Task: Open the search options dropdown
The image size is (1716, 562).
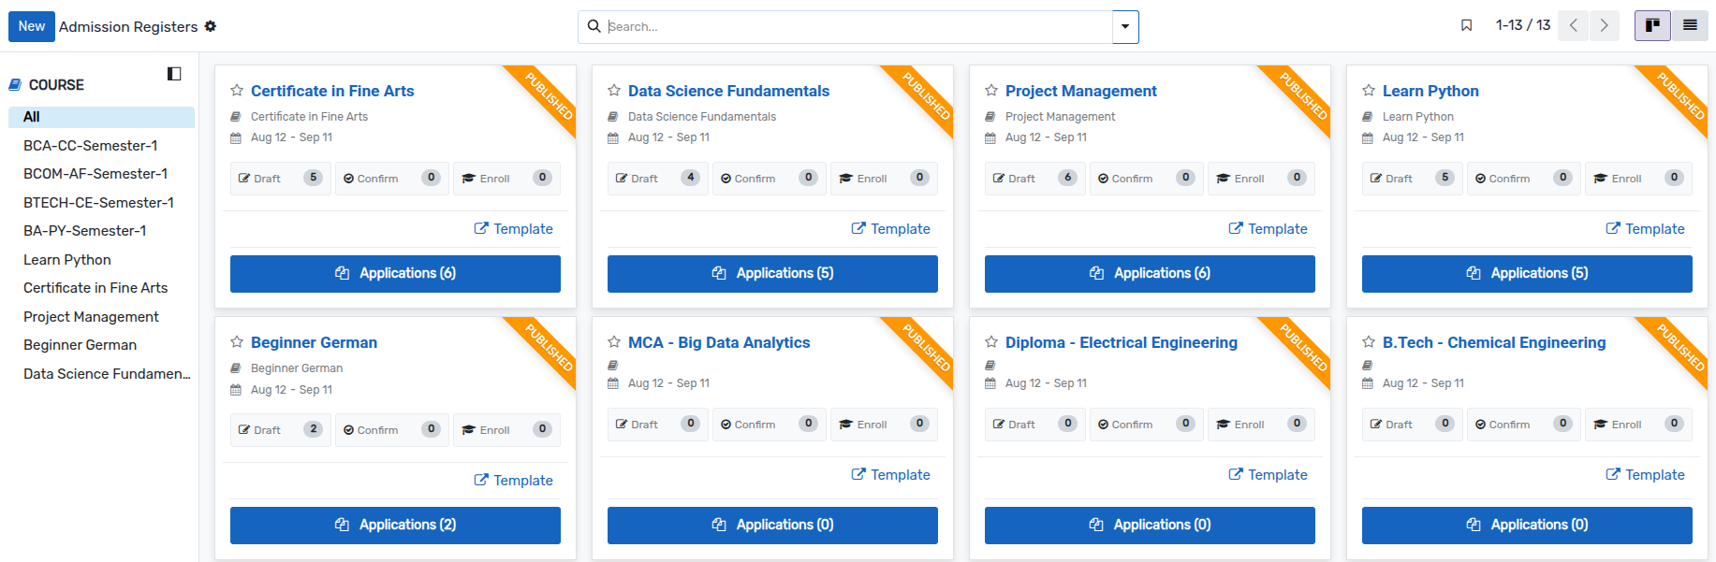Action: [1125, 26]
